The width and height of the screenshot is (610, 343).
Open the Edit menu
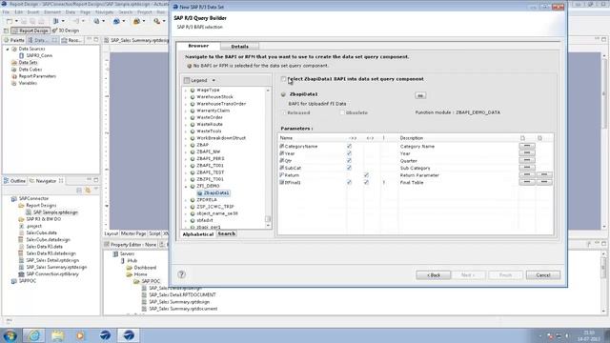18,12
